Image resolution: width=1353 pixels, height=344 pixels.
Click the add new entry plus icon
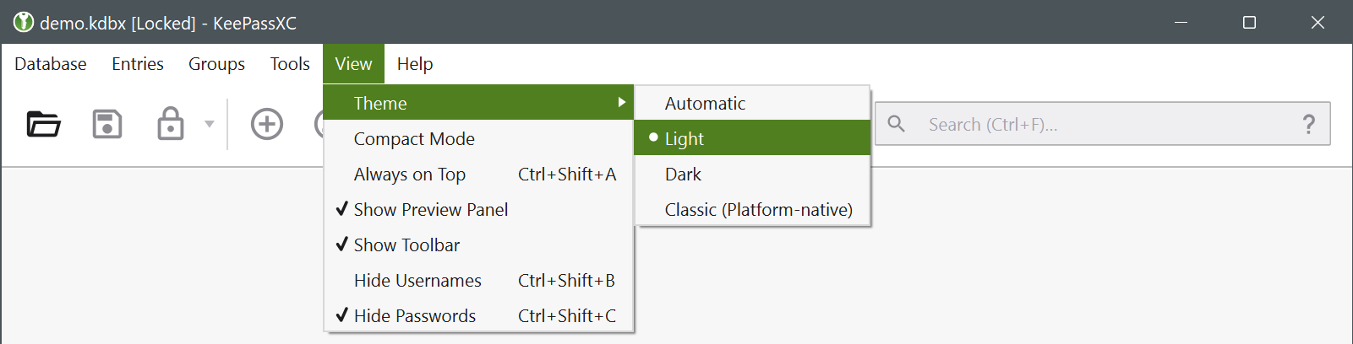coord(267,124)
